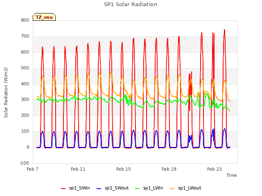Click the 300 y-axis tick label
Screen dimensions: 262x196
click(x=25, y=100)
